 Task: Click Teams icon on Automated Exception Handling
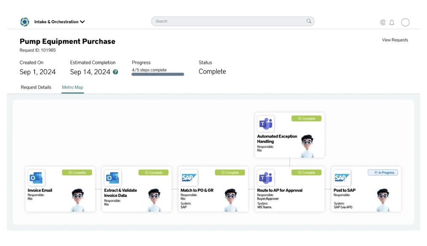click(x=266, y=124)
